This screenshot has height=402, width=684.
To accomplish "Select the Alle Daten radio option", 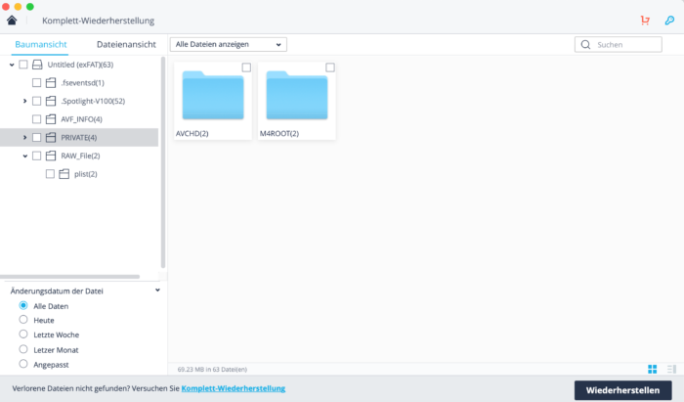I will point(23,305).
